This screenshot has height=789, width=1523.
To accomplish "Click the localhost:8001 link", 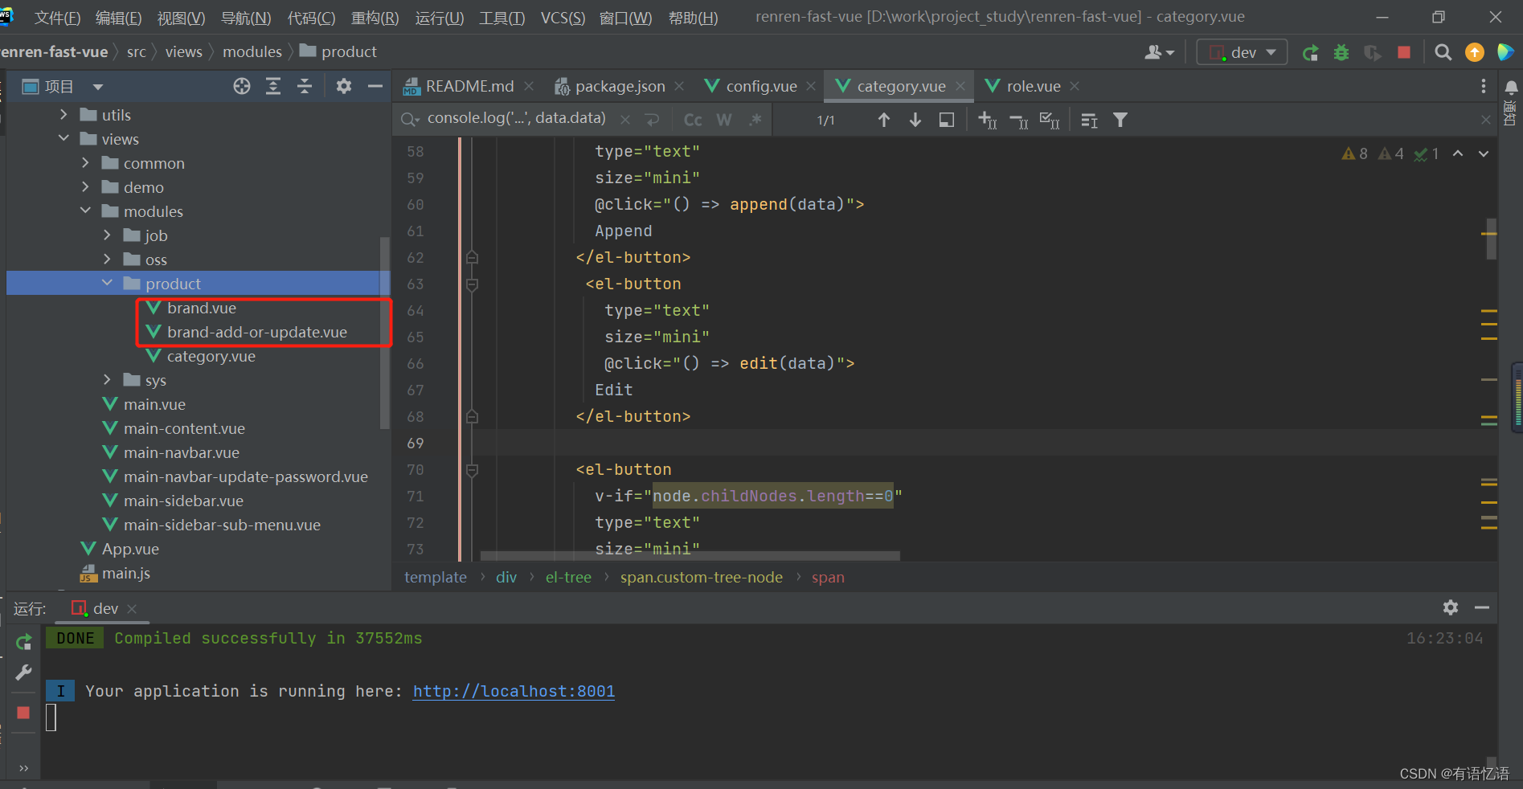I will [514, 691].
